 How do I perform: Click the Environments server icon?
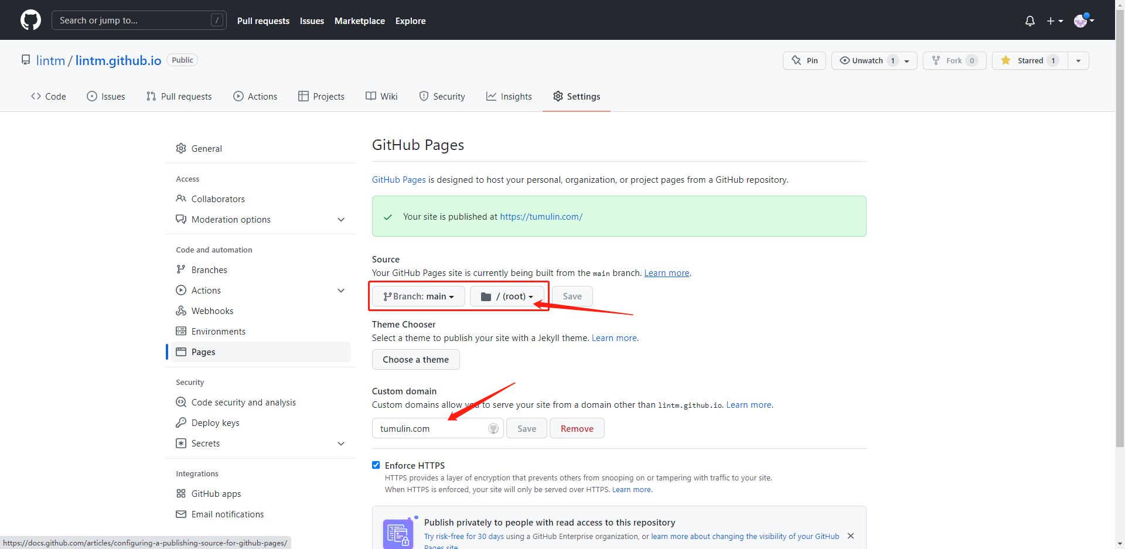click(181, 331)
